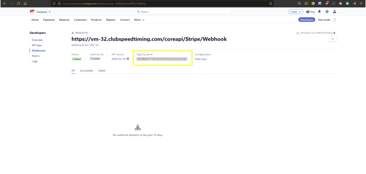Open the Help question mark menu
The width and height of the screenshot is (366, 174).
[310, 12]
